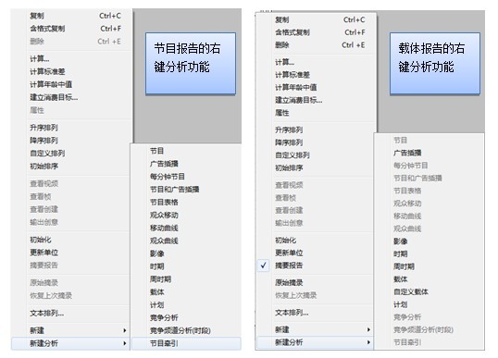This screenshot has height=358, width=498.
Task: Apply 升序排列 in 载体报告 menu
Action: point(289,130)
